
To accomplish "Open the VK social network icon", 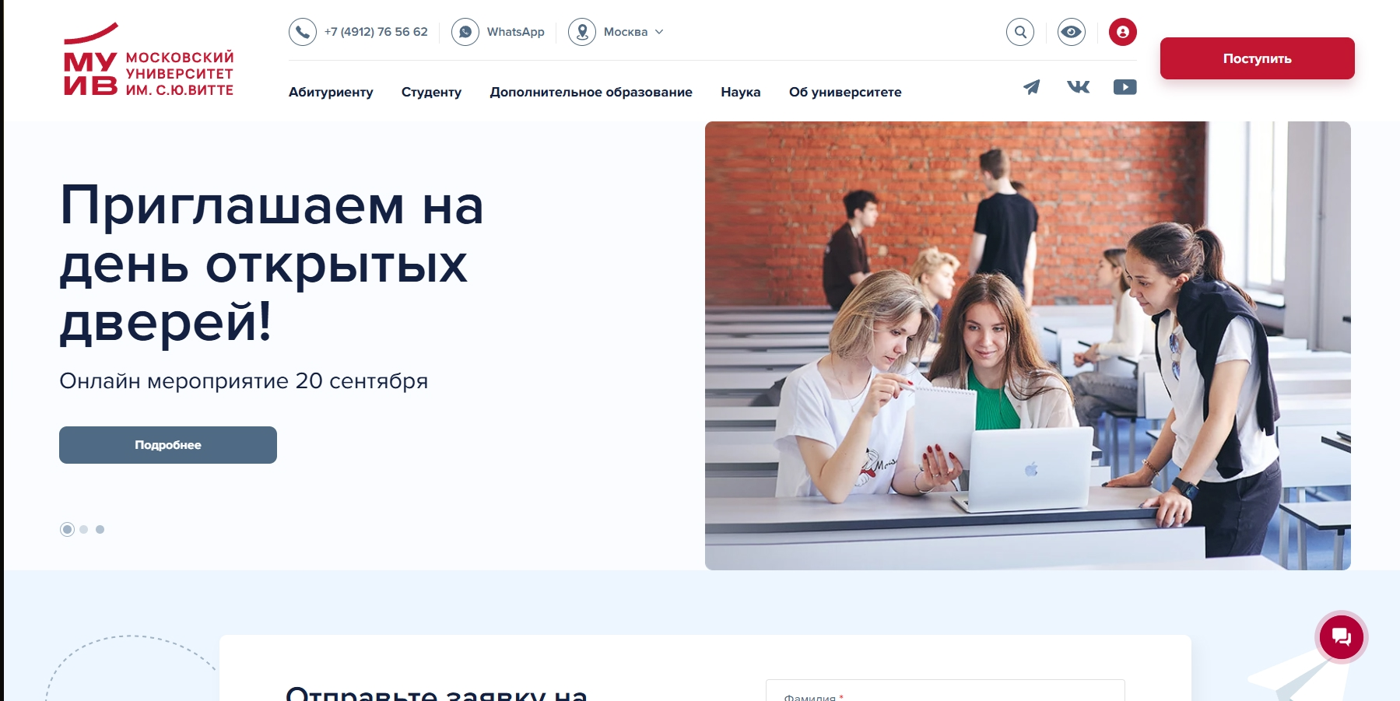I will coord(1078,87).
